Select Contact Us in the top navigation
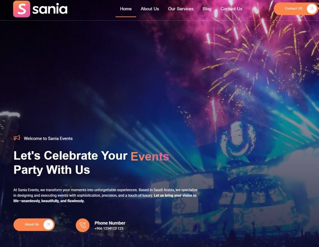 click(x=231, y=9)
